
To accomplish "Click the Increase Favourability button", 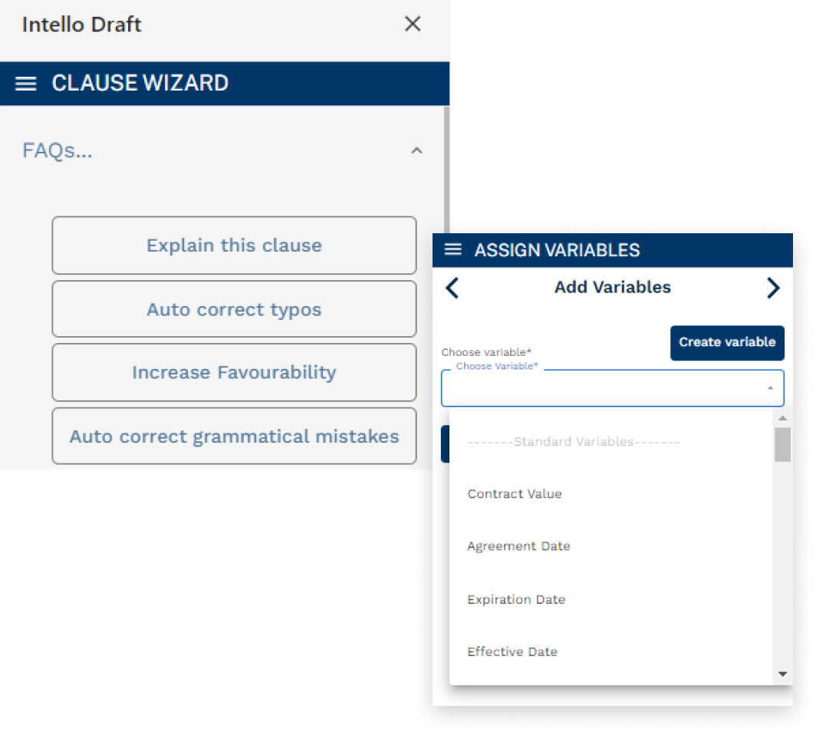I will click(x=234, y=372).
